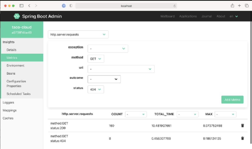Select Insights in the sidebar
Image resolution: width=252 pixels, height=149 pixels.
22,42
